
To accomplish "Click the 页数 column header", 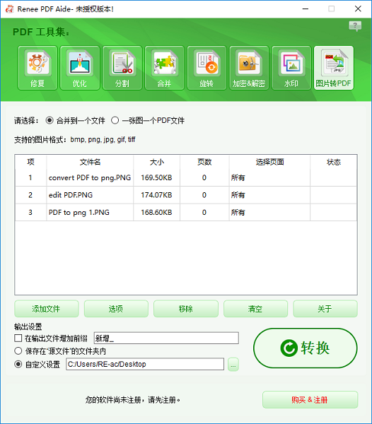I will 204,162.
